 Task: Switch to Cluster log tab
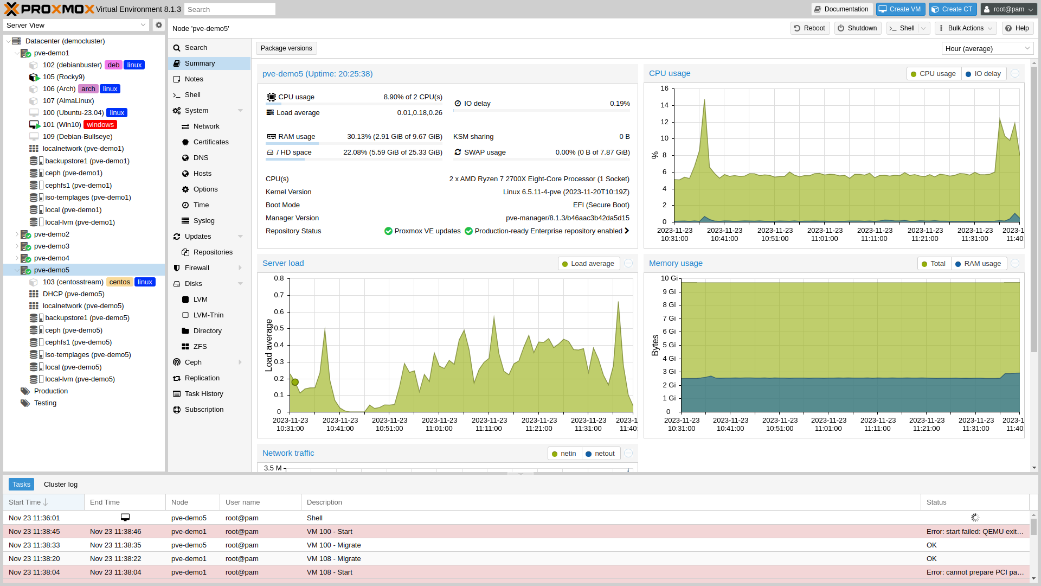pyautogui.click(x=61, y=485)
